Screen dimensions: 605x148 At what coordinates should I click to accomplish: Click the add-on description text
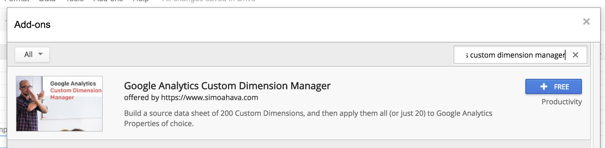308,118
